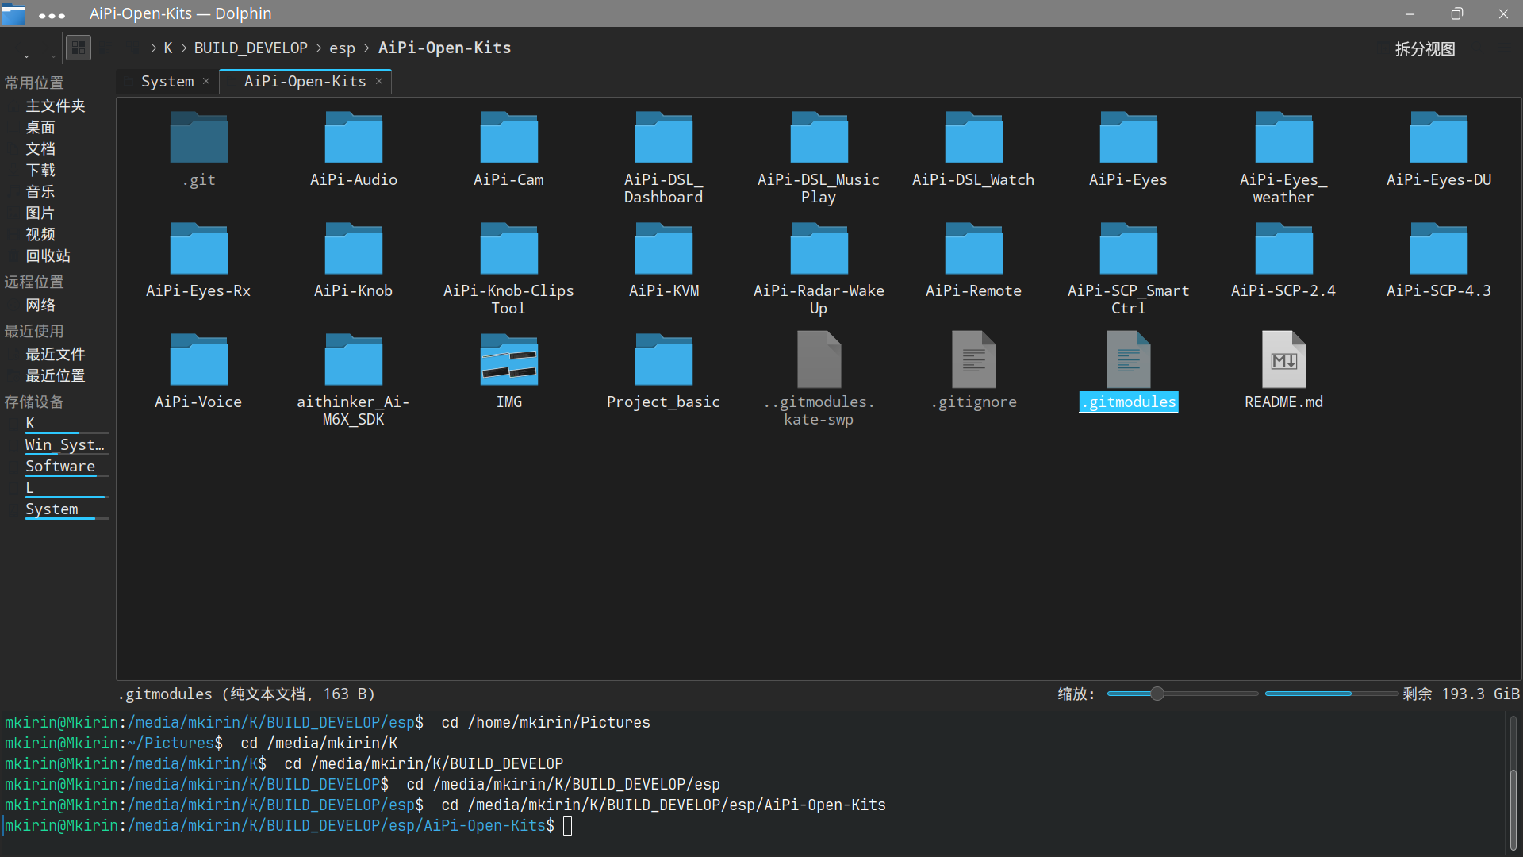Select the aithinker_Ai-M6X_SDK folder icon

pyautogui.click(x=354, y=359)
